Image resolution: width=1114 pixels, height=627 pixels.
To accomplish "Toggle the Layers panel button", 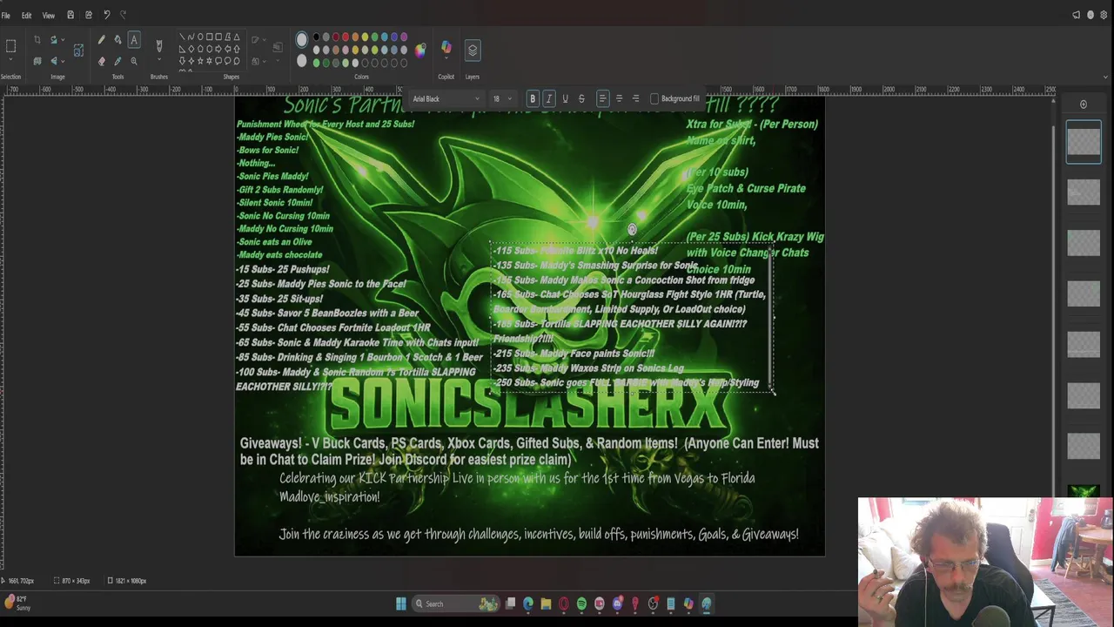I will point(473,50).
